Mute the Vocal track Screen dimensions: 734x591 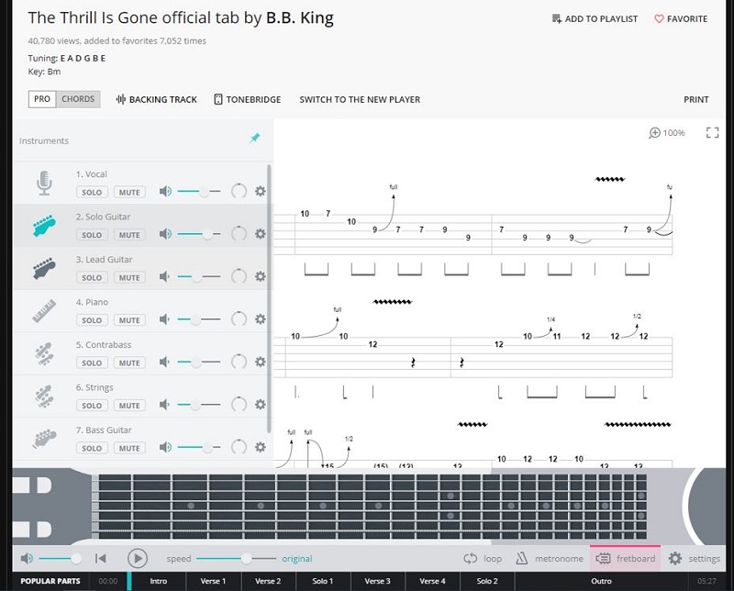129,192
